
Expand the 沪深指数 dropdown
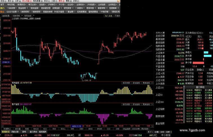click(92, 5)
